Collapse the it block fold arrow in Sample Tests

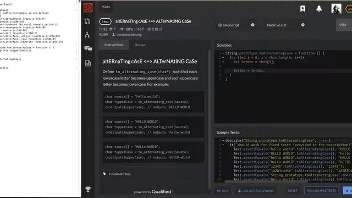pos(223,145)
